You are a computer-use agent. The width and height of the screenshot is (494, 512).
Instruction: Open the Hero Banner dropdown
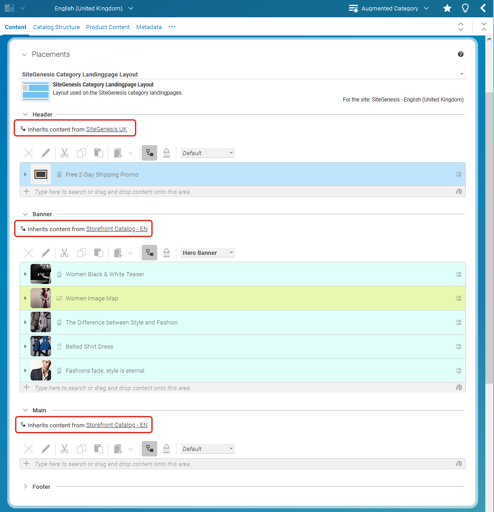pyautogui.click(x=207, y=252)
